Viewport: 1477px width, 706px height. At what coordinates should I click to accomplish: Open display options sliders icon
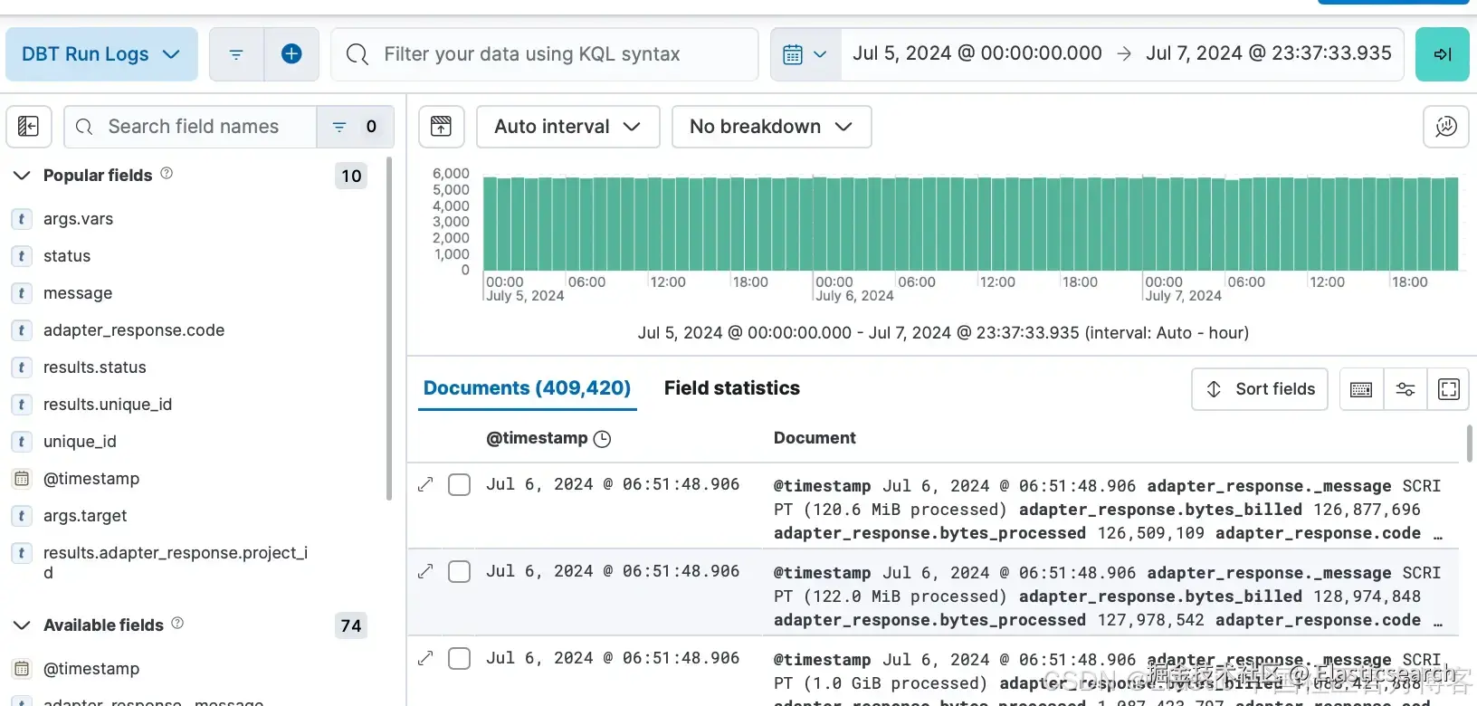coord(1405,389)
